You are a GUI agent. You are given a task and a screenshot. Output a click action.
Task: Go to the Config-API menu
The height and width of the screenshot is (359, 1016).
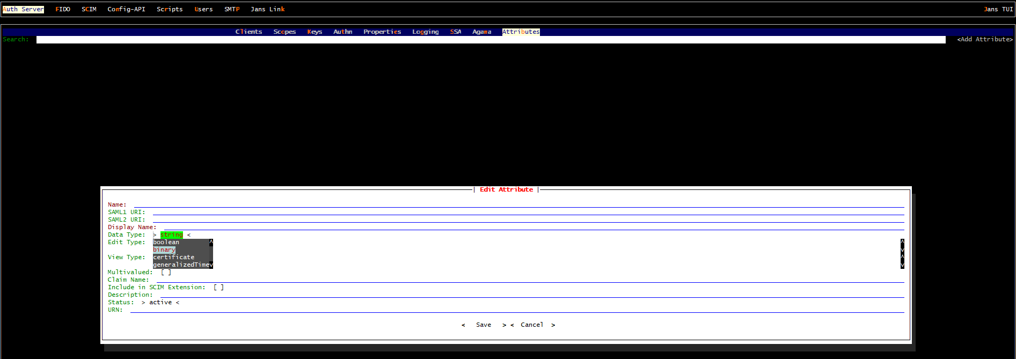coord(126,9)
